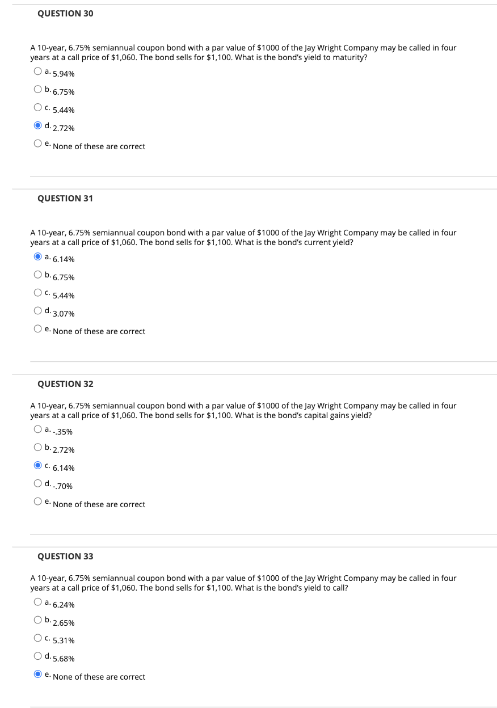Select answer a. 6.24% for Question 33
Screen dimensions: 497x708
point(37,601)
